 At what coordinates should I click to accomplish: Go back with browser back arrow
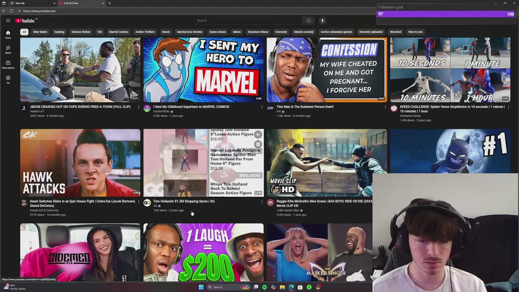[4, 11]
